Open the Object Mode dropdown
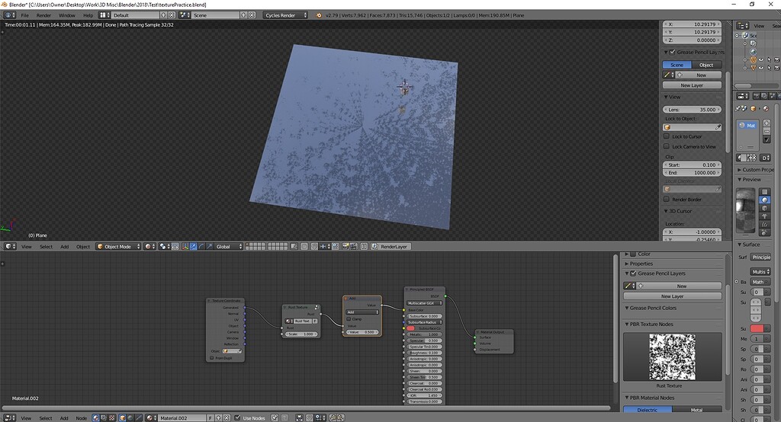The image size is (781, 422). coord(118,247)
